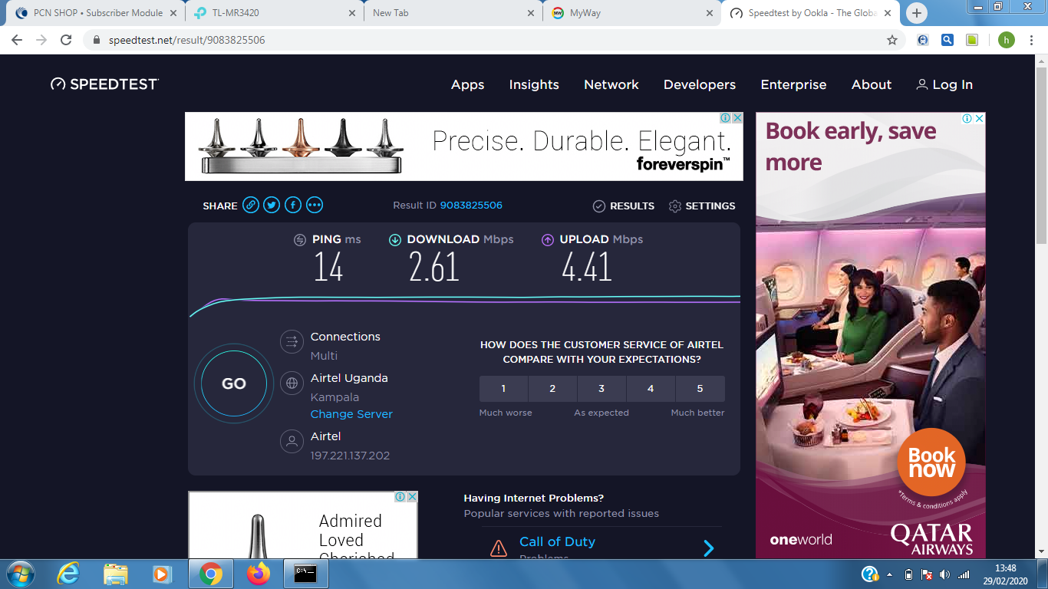1048x589 pixels.
Task: Expand the Call of Duty problems entry
Action: point(708,548)
